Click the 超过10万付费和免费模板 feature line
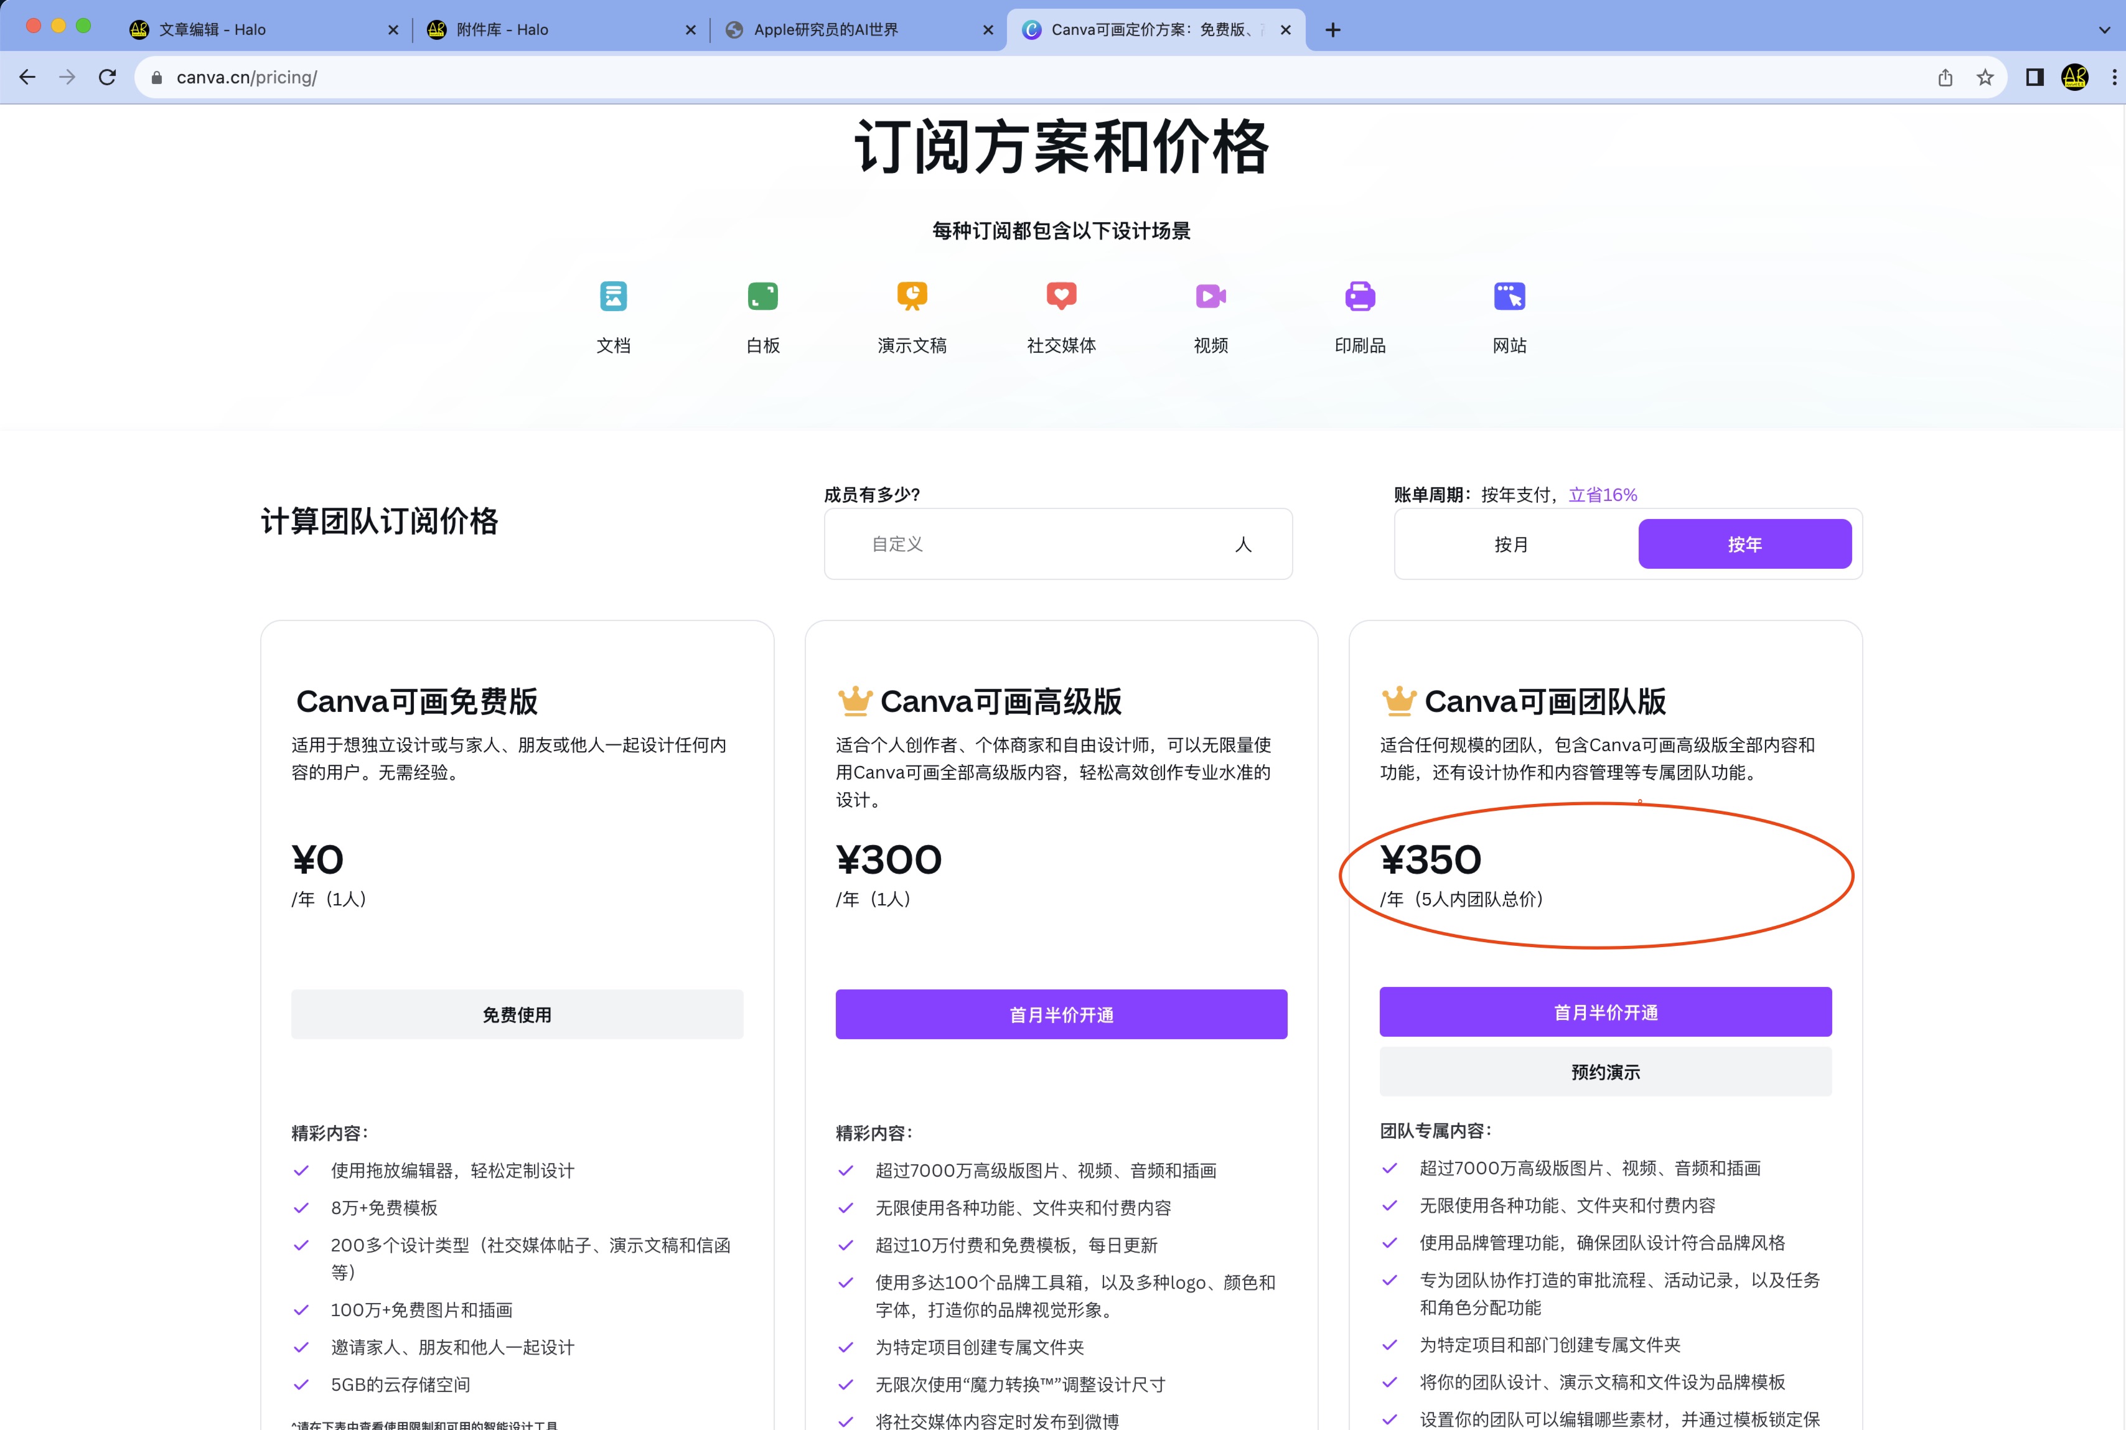The height and width of the screenshot is (1430, 2126). click(x=1016, y=1245)
